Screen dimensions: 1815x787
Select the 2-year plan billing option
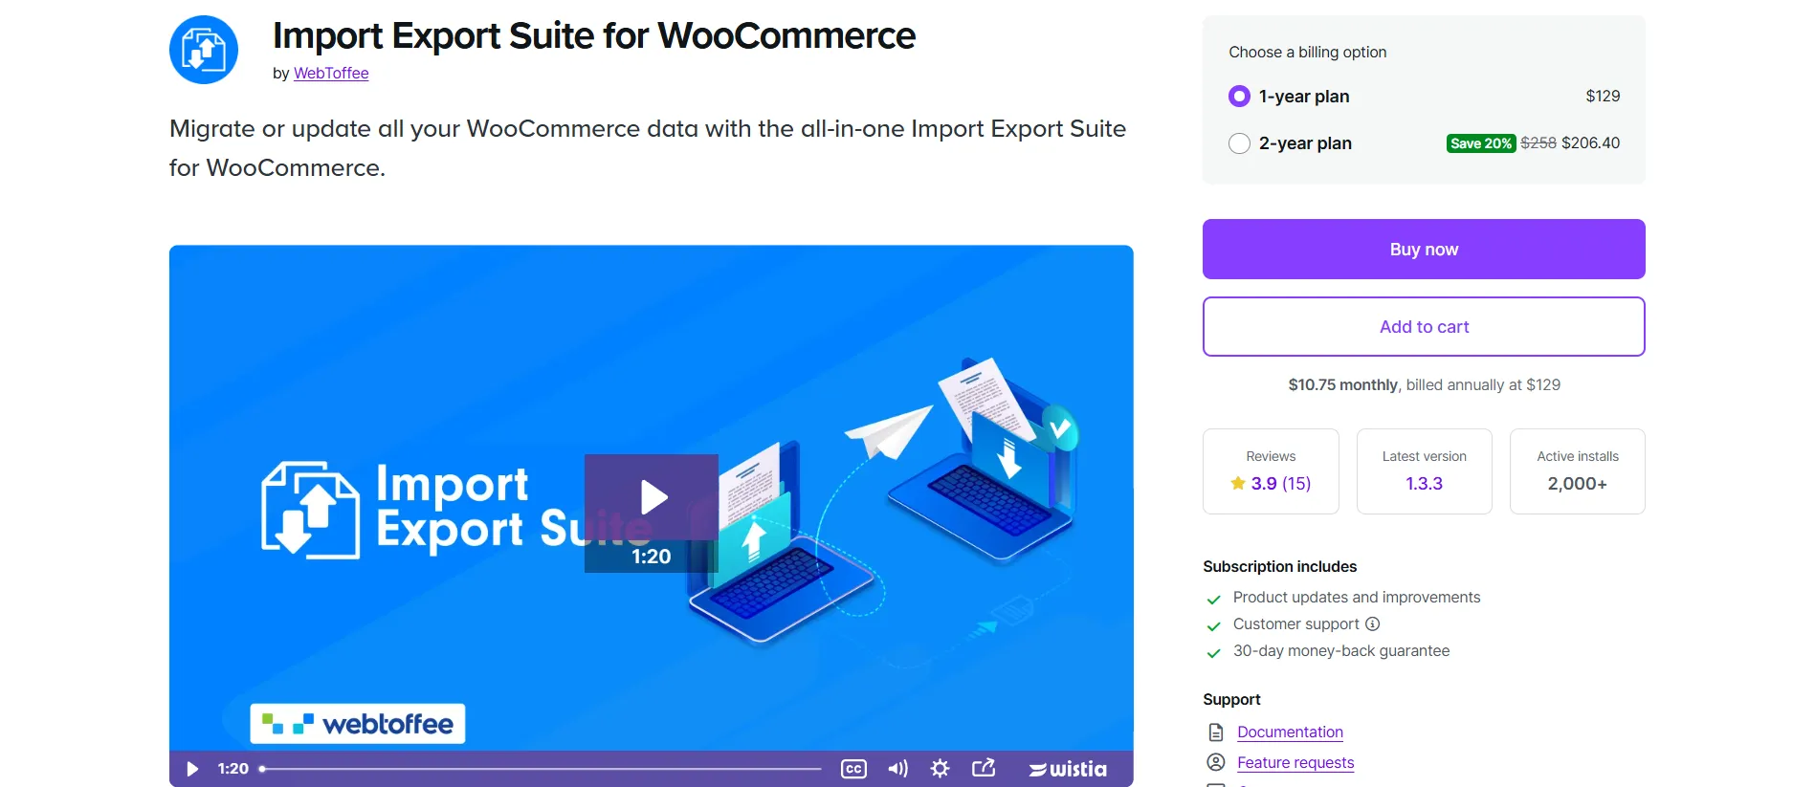click(1239, 143)
